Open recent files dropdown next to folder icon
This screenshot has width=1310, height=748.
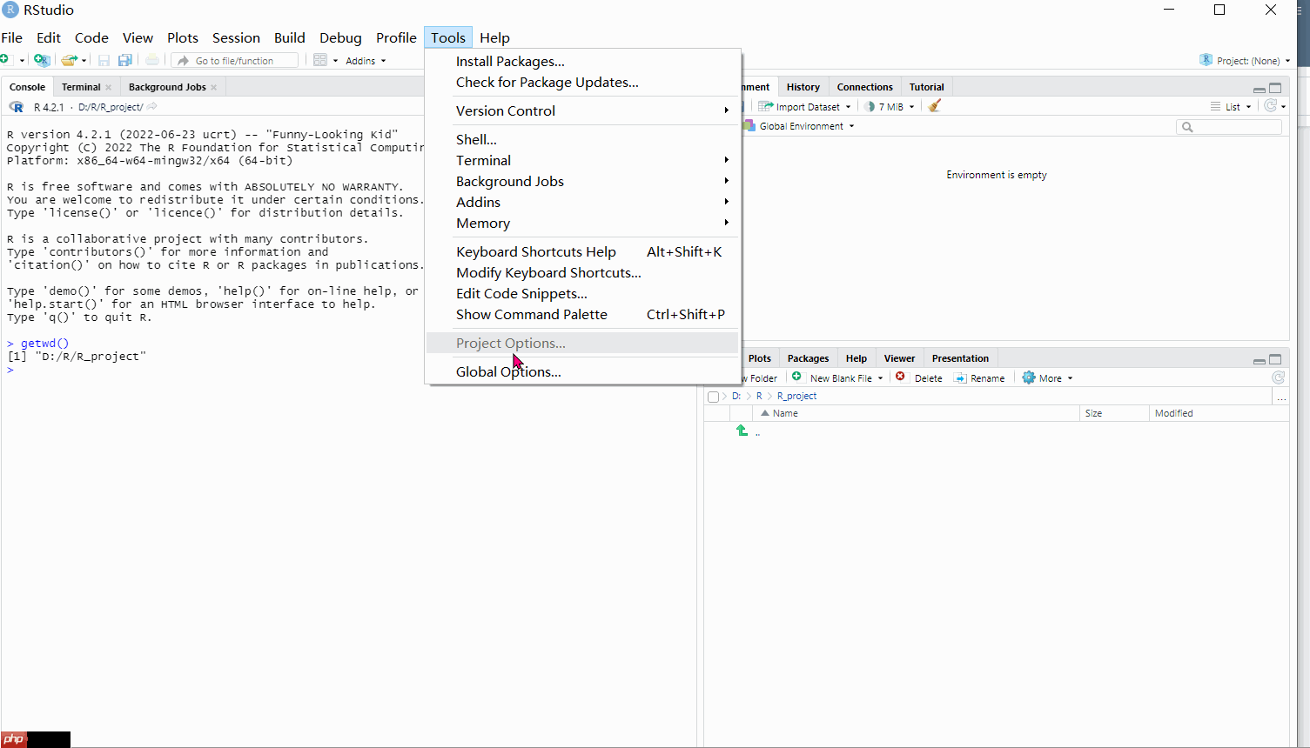84,61
